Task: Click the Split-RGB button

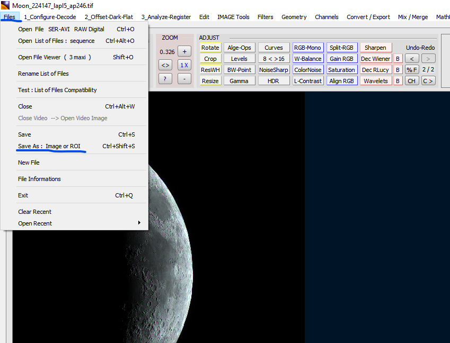Action: click(x=342, y=48)
